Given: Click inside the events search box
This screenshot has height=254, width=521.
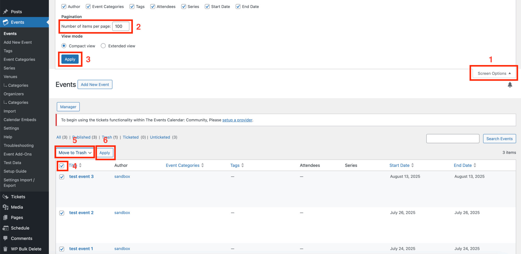Looking at the screenshot, I should pyautogui.click(x=452, y=138).
